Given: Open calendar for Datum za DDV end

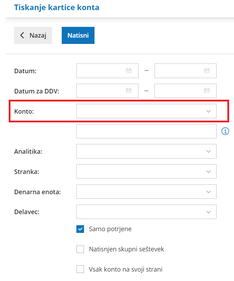Looking at the screenshot, I should click(x=207, y=91).
